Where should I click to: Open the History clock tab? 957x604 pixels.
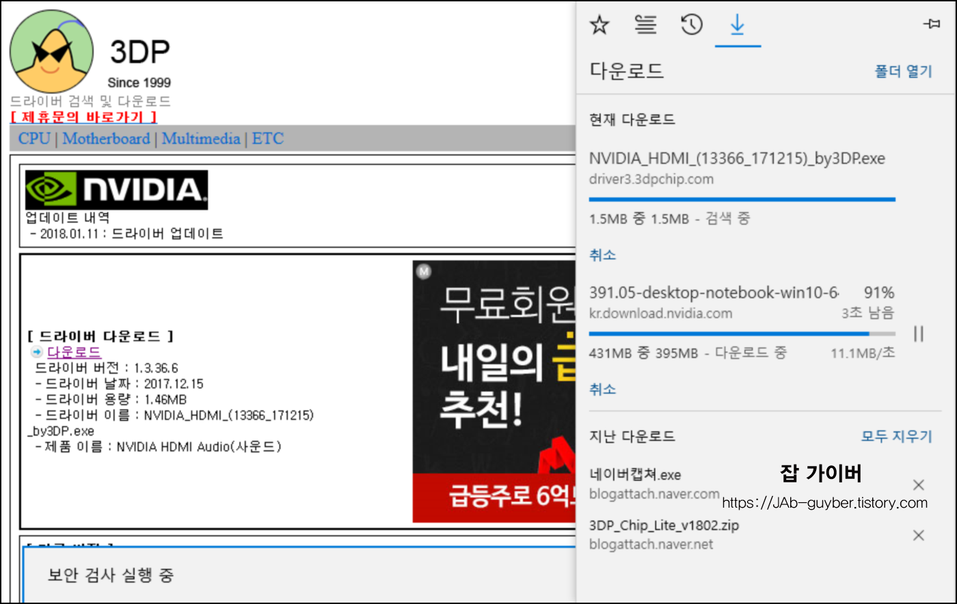click(x=692, y=25)
